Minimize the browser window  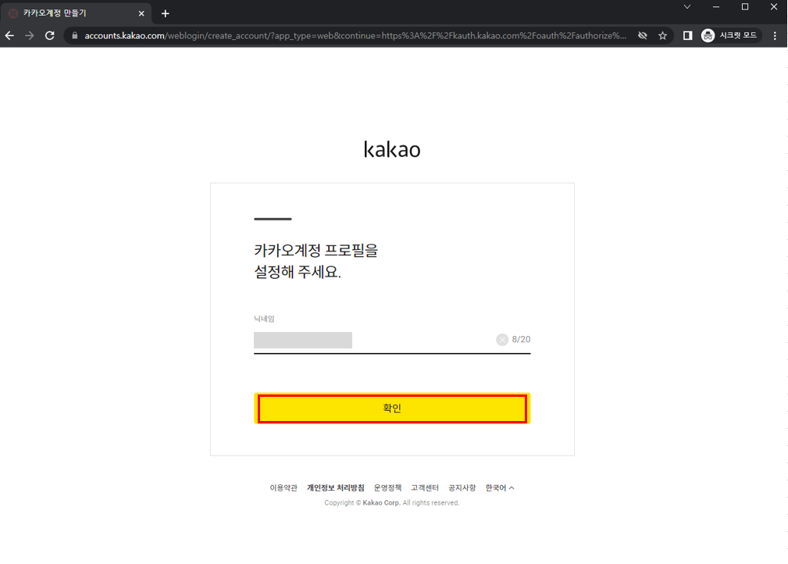pyautogui.click(x=716, y=7)
